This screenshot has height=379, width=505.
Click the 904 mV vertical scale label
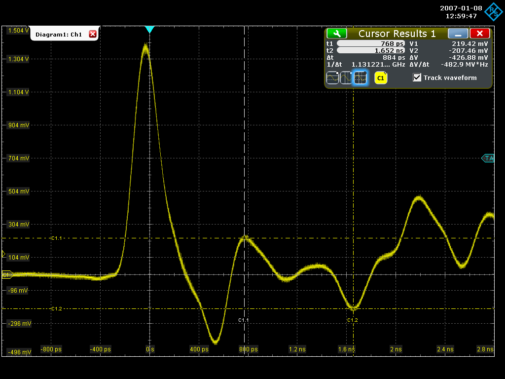pyautogui.click(x=19, y=125)
